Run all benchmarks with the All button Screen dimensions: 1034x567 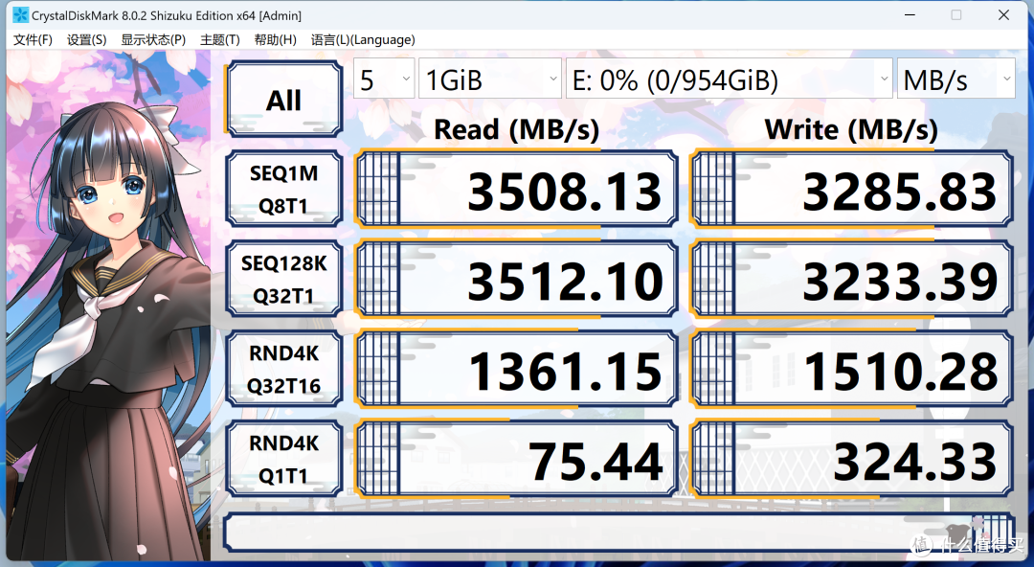pos(284,99)
